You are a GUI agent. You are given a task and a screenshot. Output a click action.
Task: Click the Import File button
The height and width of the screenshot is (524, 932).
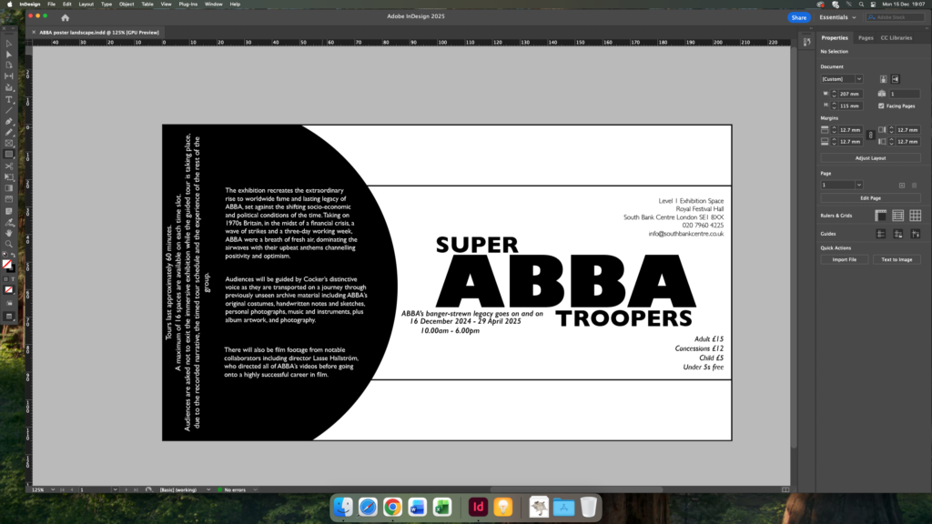coord(845,259)
